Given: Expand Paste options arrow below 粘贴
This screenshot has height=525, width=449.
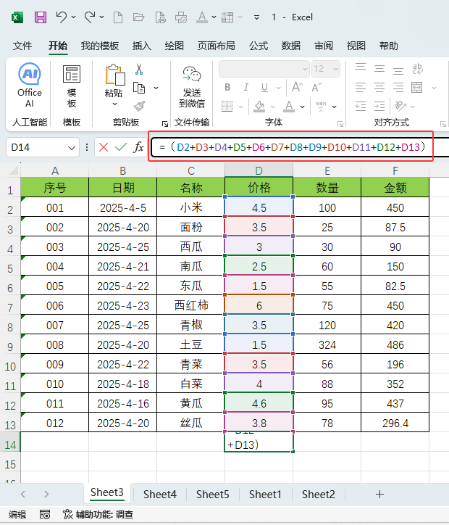Looking at the screenshot, I should [x=114, y=104].
